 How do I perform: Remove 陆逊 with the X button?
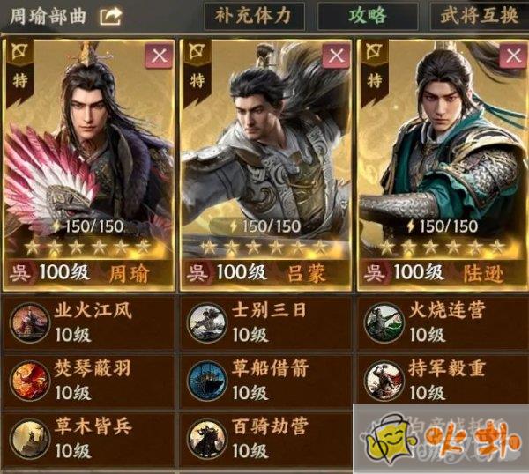point(513,56)
